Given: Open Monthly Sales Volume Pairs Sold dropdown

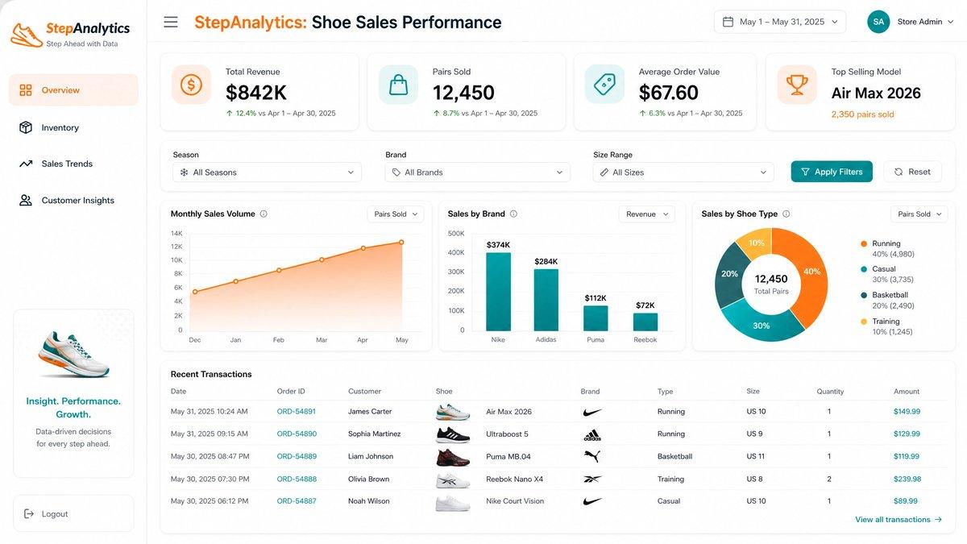Looking at the screenshot, I should [x=395, y=214].
